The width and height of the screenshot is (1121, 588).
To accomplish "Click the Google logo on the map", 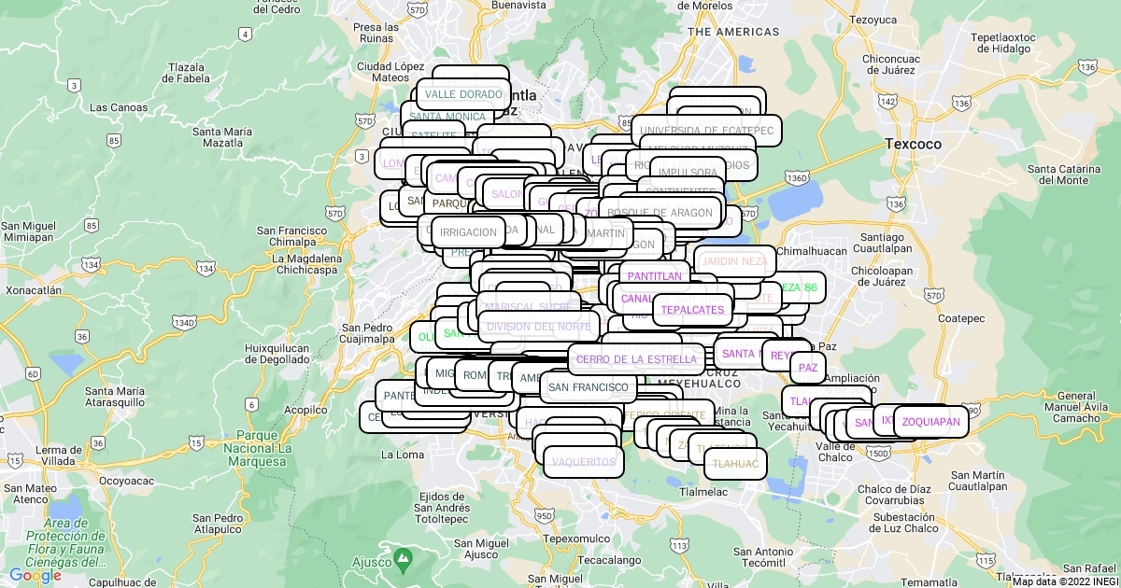I will click(35, 575).
